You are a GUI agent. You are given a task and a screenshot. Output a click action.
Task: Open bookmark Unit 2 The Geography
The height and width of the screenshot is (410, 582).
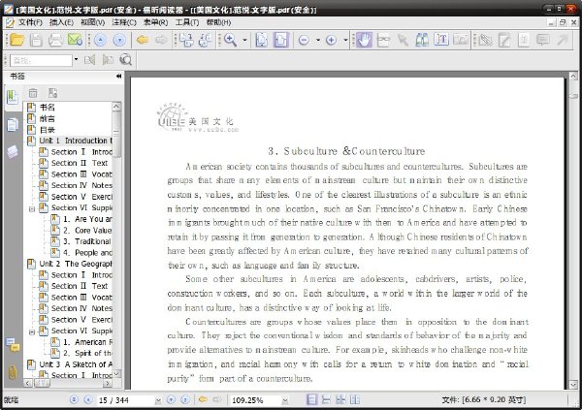tap(76, 264)
